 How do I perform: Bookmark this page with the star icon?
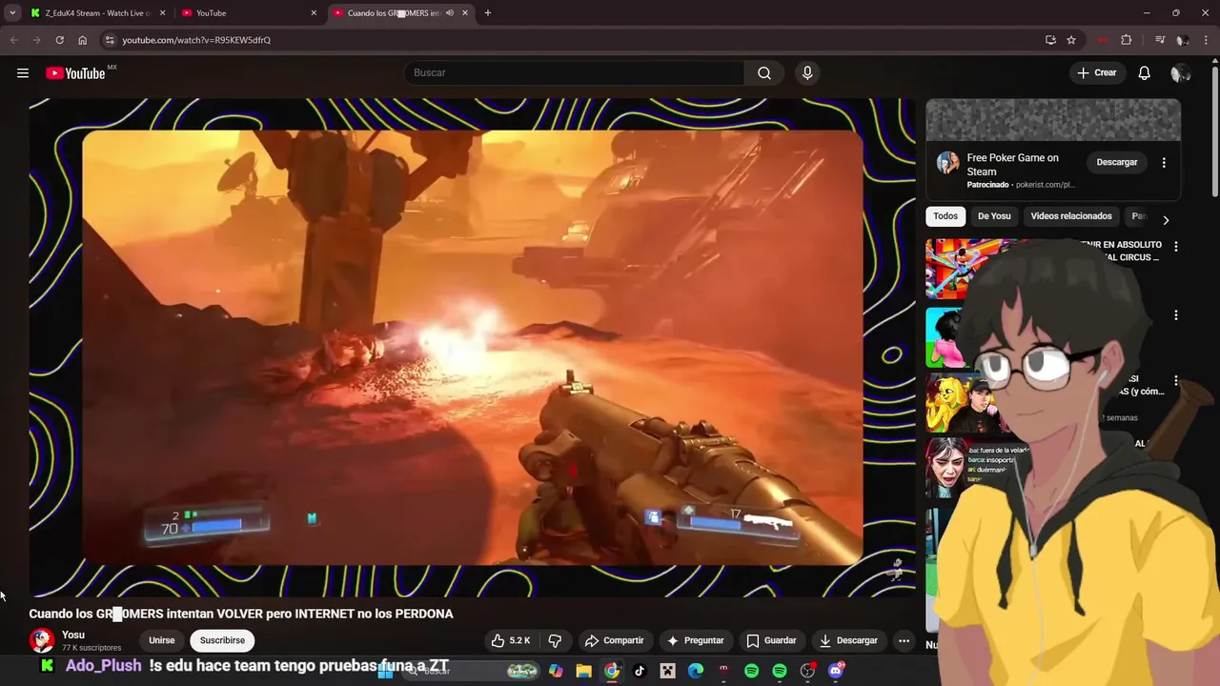pyautogui.click(x=1071, y=40)
